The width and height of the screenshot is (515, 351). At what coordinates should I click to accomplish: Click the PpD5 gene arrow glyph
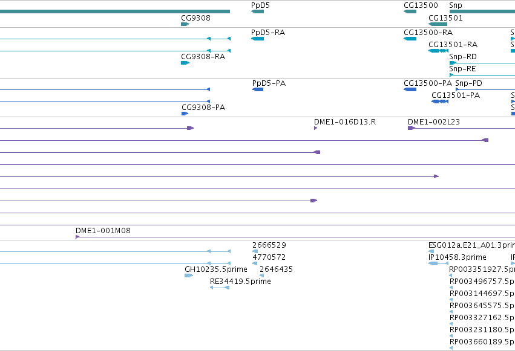[x=258, y=12]
